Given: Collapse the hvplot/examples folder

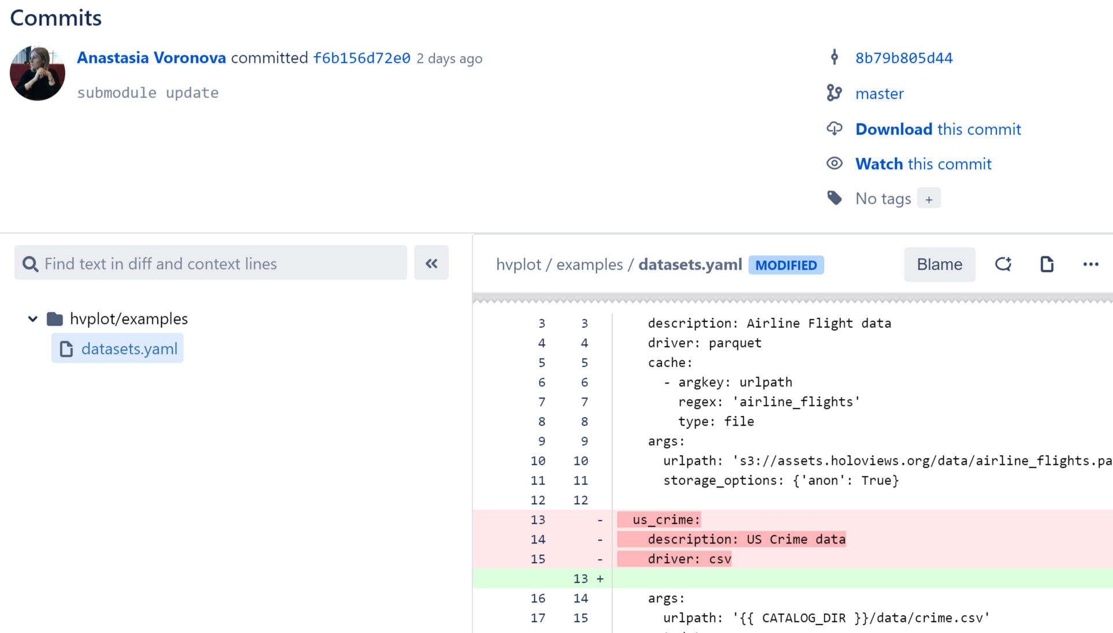Looking at the screenshot, I should point(33,319).
